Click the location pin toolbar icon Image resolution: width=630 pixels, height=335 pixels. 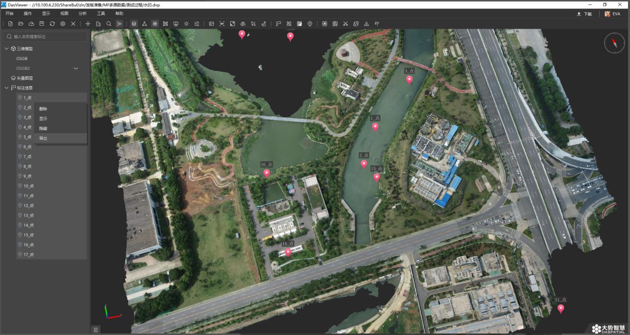click(310, 24)
